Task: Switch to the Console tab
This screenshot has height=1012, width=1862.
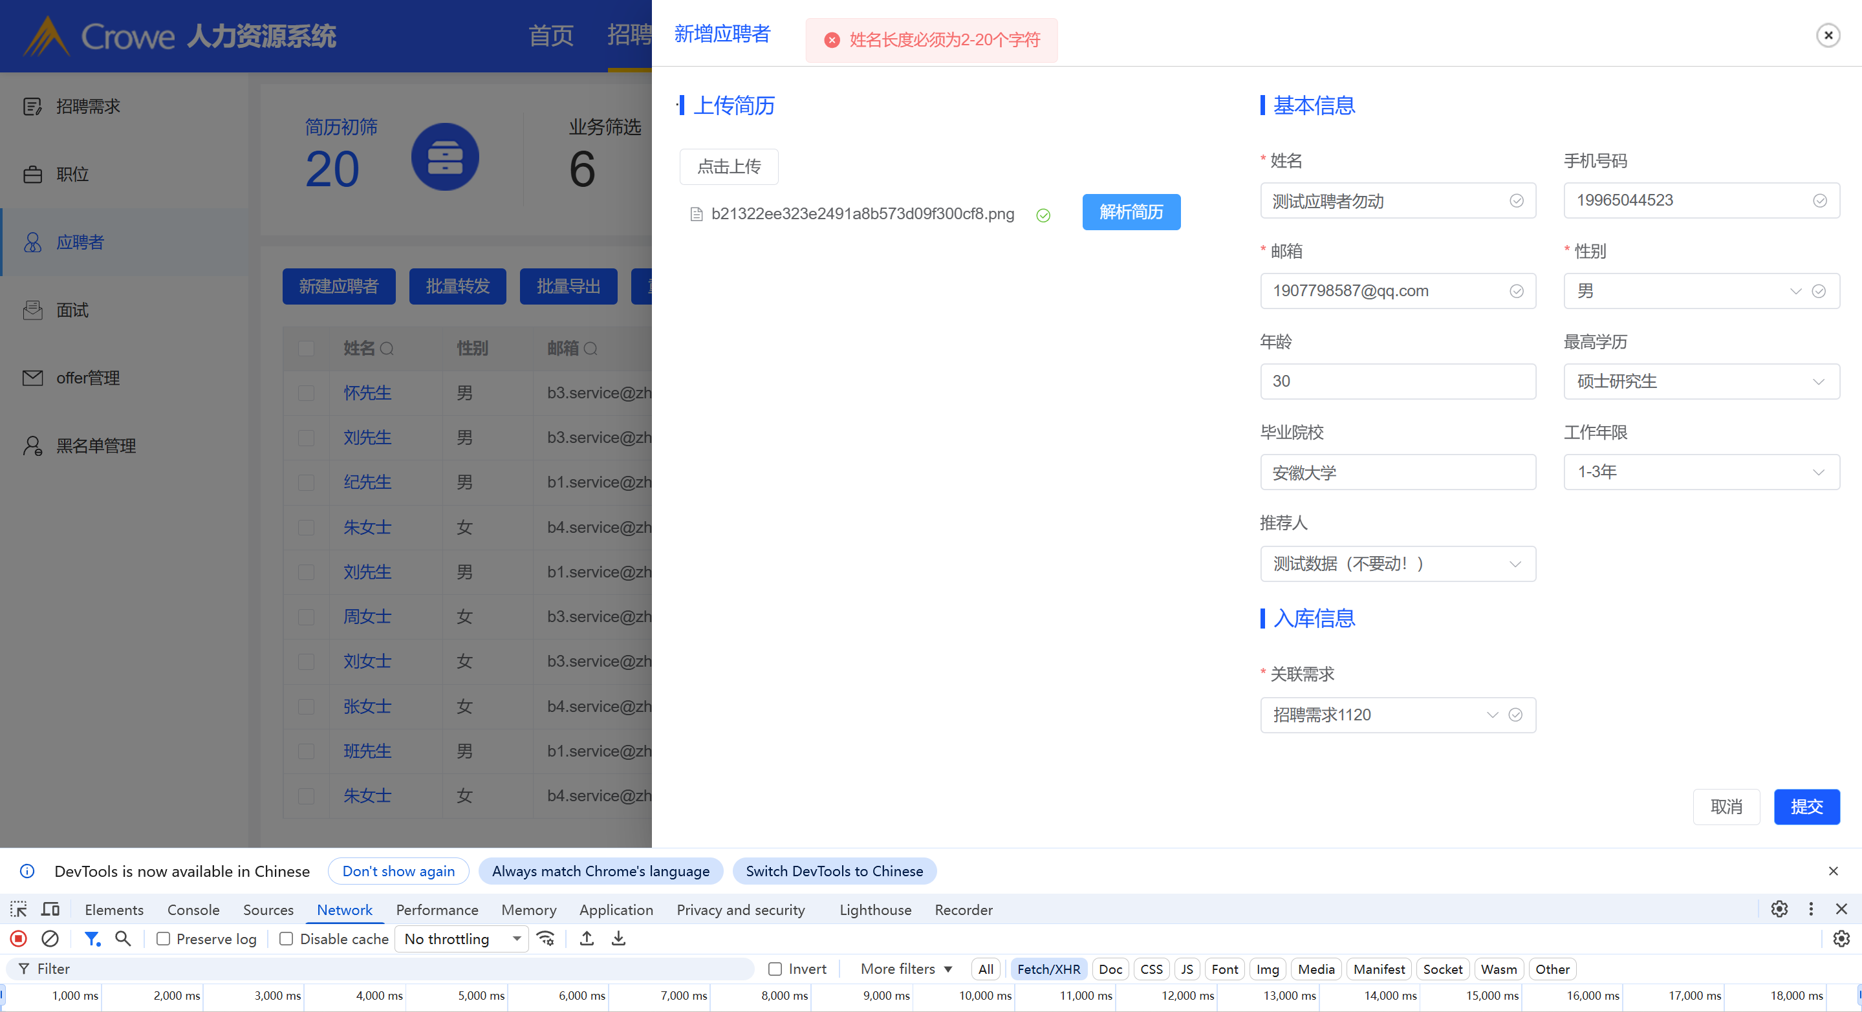Action: (x=193, y=909)
